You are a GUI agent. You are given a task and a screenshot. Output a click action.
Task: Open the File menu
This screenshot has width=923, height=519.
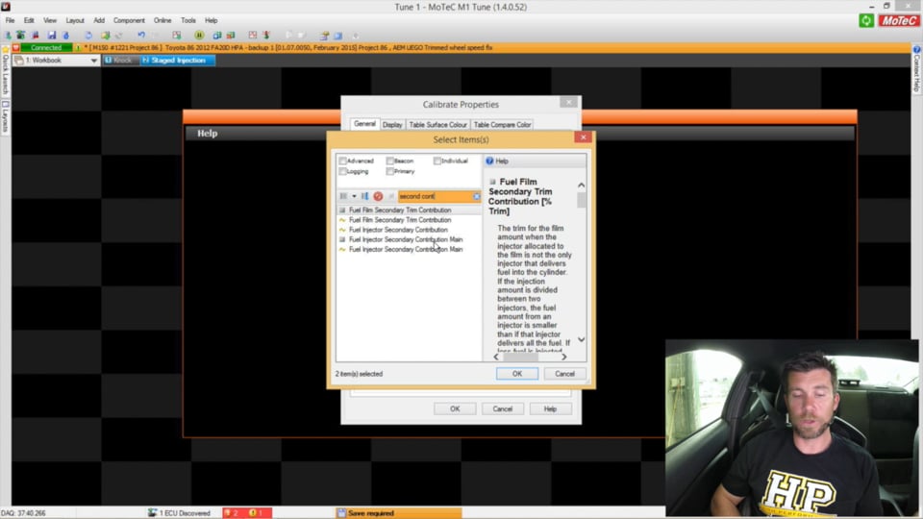click(10, 20)
